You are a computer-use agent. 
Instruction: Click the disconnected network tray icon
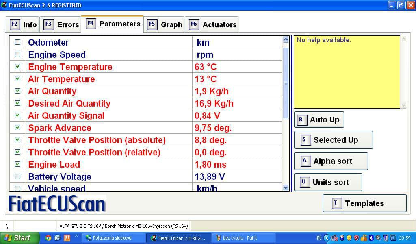(x=335, y=238)
